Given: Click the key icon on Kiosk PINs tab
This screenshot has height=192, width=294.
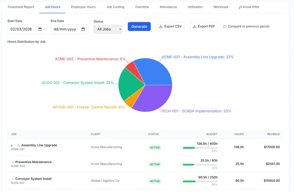Looking at the screenshot, I should [240, 7].
